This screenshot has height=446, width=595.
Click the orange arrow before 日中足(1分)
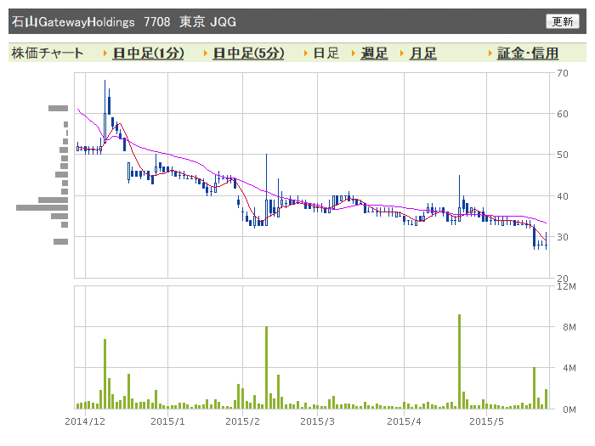point(105,54)
